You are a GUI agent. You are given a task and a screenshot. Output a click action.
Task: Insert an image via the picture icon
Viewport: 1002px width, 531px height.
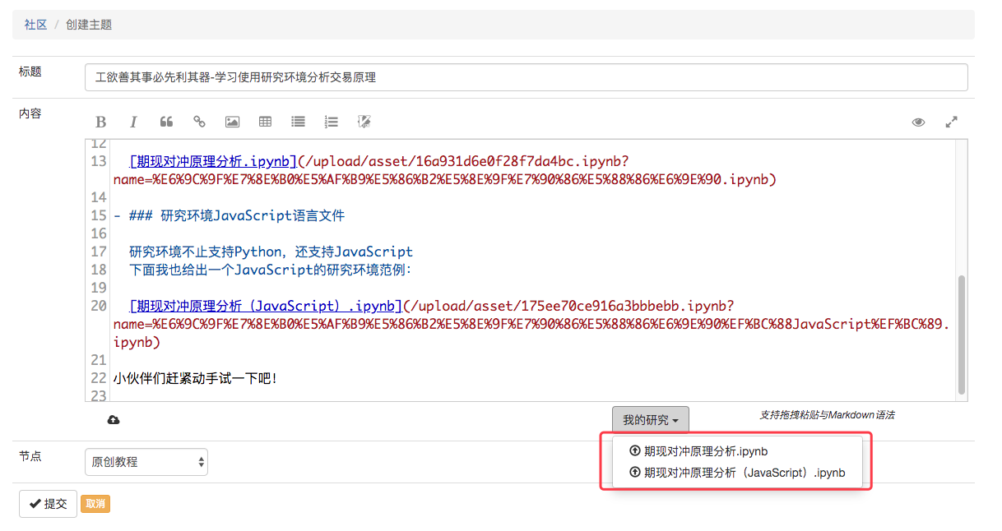click(232, 122)
